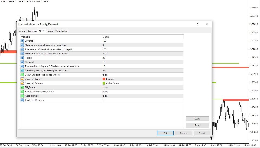The width and height of the screenshot is (260, 148).
Task: Click the 1.21220 price scale label
Action: pos(254,66)
